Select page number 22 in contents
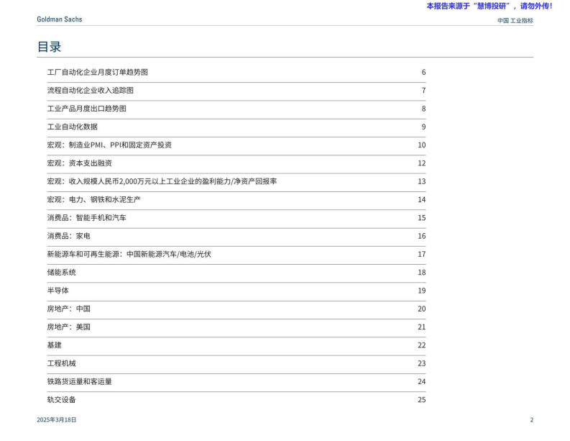Screen dimensions: 570x441 coord(422,345)
